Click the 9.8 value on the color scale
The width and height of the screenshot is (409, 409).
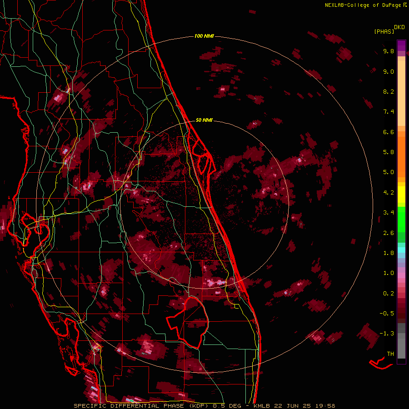(x=389, y=51)
